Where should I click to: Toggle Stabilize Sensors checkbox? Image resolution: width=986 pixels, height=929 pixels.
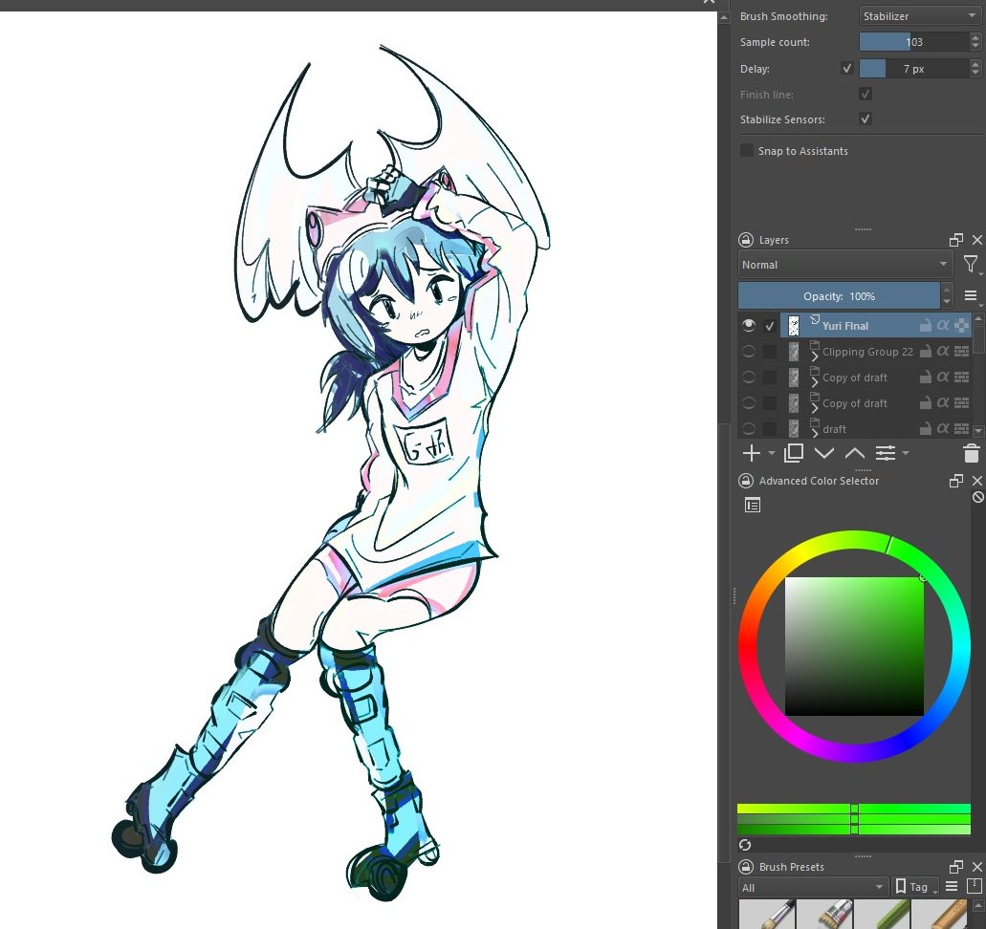click(x=865, y=119)
